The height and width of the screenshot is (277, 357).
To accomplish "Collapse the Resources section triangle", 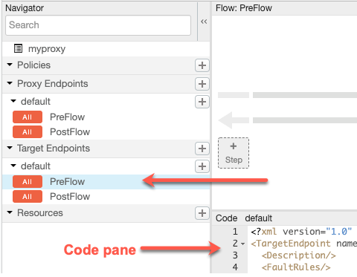I will [10, 212].
